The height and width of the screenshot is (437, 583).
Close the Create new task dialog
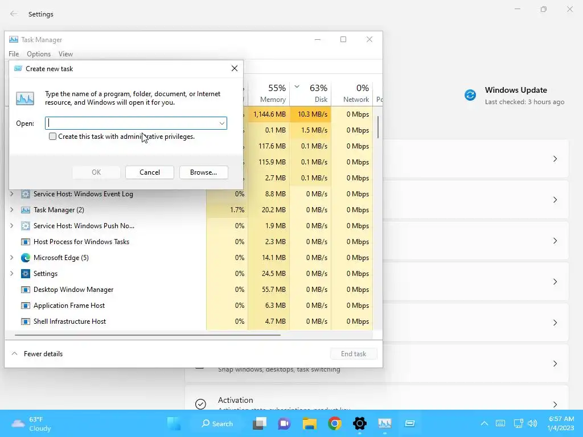pos(234,68)
